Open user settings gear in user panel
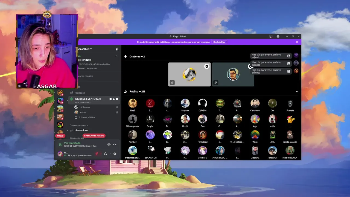Image resolution: width=350 pixels, height=197 pixels. pos(115,154)
